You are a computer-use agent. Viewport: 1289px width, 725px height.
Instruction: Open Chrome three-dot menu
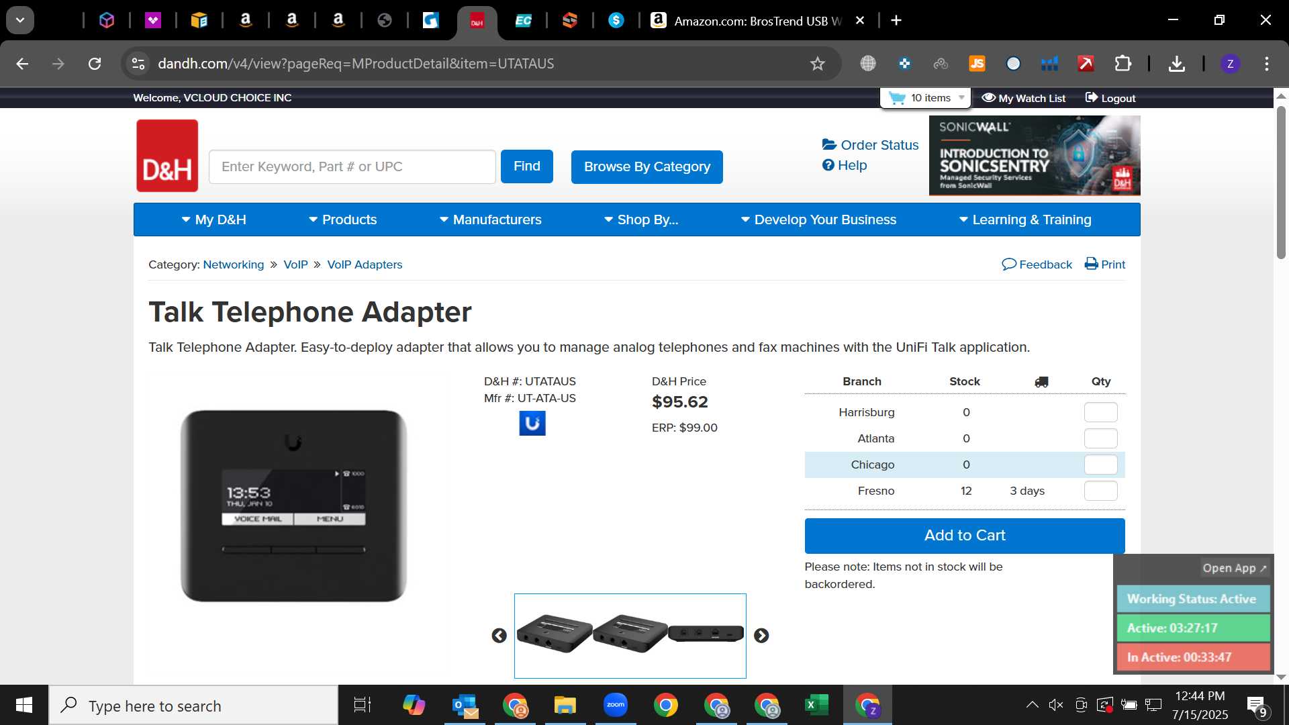(x=1266, y=64)
